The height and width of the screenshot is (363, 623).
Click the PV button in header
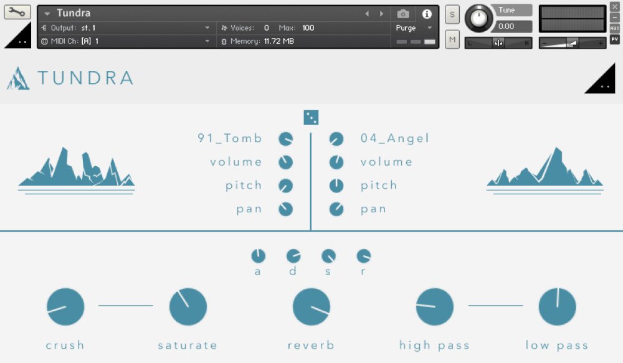pyautogui.click(x=614, y=39)
